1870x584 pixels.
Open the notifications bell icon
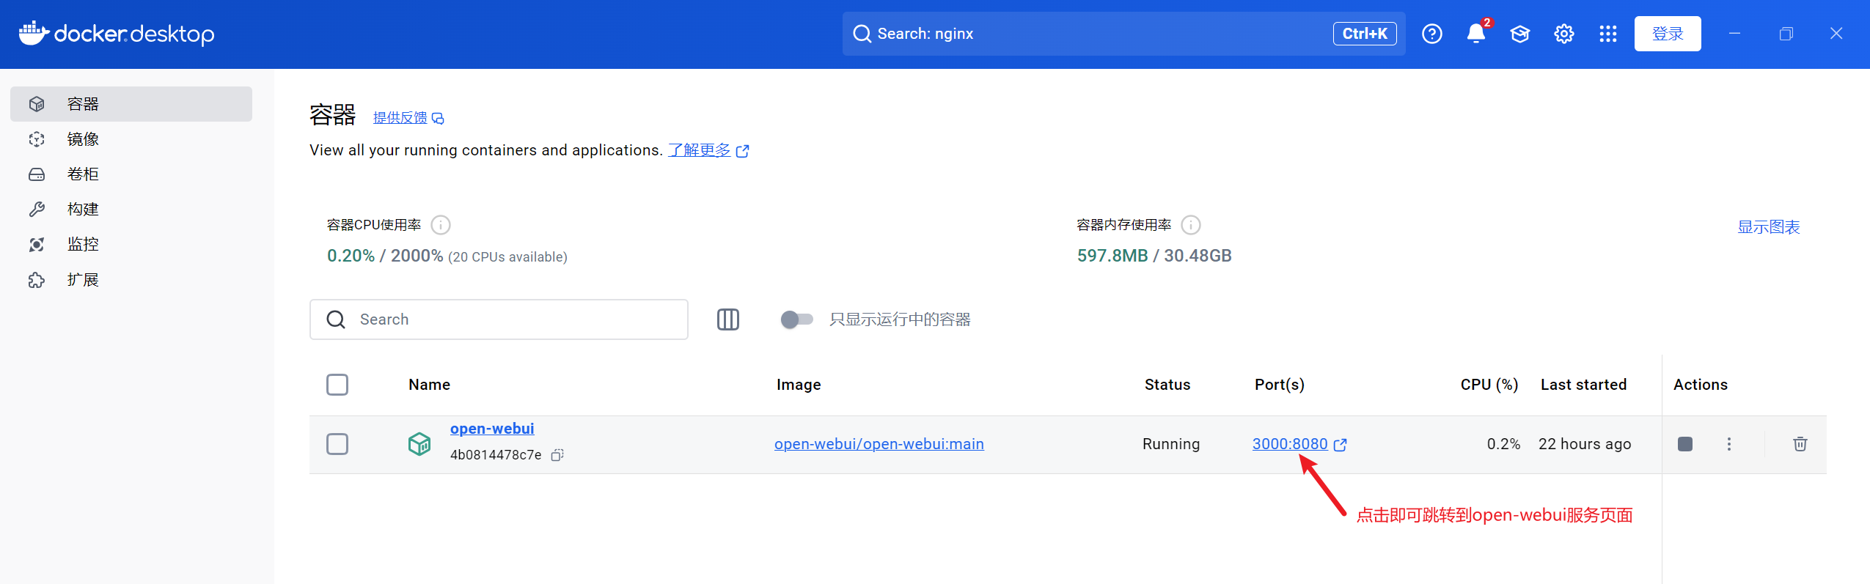tap(1476, 34)
